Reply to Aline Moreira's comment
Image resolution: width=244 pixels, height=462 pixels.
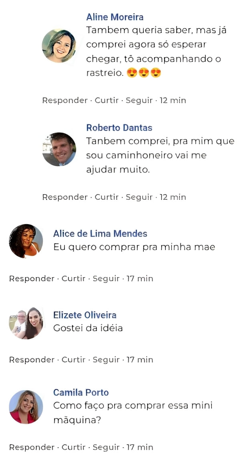pyautogui.click(x=65, y=100)
